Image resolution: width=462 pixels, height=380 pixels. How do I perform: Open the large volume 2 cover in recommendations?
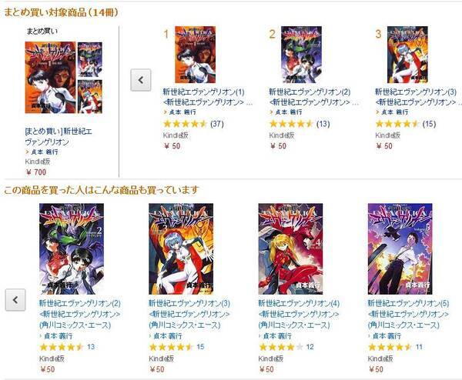point(72,249)
